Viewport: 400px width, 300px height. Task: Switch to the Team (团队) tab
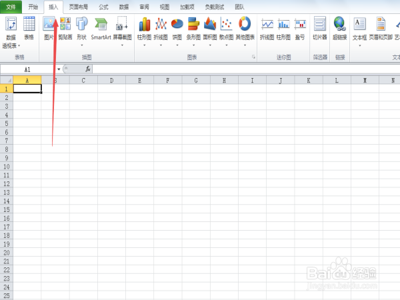tap(239, 7)
